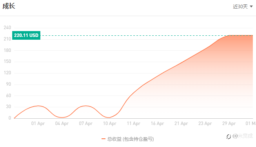Screen dimensions: 256x147
Task: Click the 成长 section title
Action: pyautogui.click(x=9, y=6)
